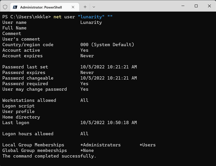This screenshot has height=166, width=216.
Task: Close the terminal window
Action: (209, 6)
